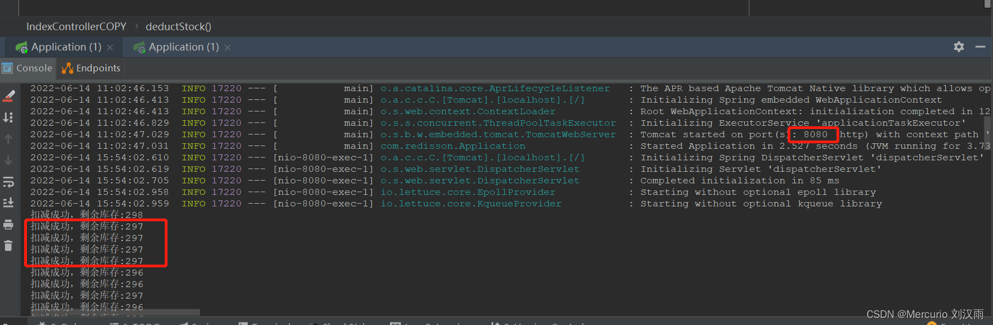Click timestamp 15:54:02.958 in the log

[x=133, y=192]
